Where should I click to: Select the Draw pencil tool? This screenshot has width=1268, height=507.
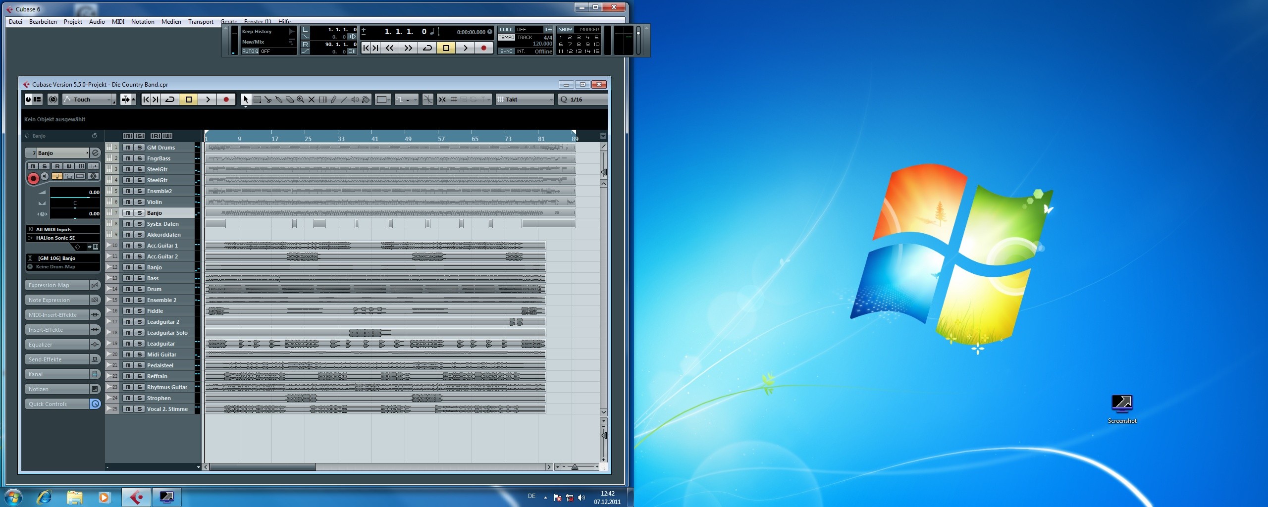(333, 100)
